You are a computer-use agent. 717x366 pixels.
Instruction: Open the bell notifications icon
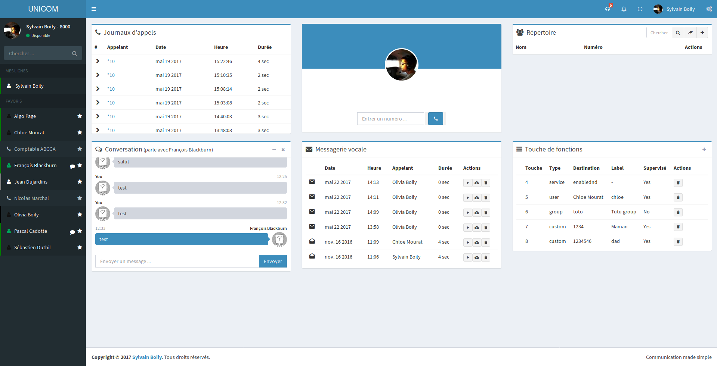coord(624,9)
